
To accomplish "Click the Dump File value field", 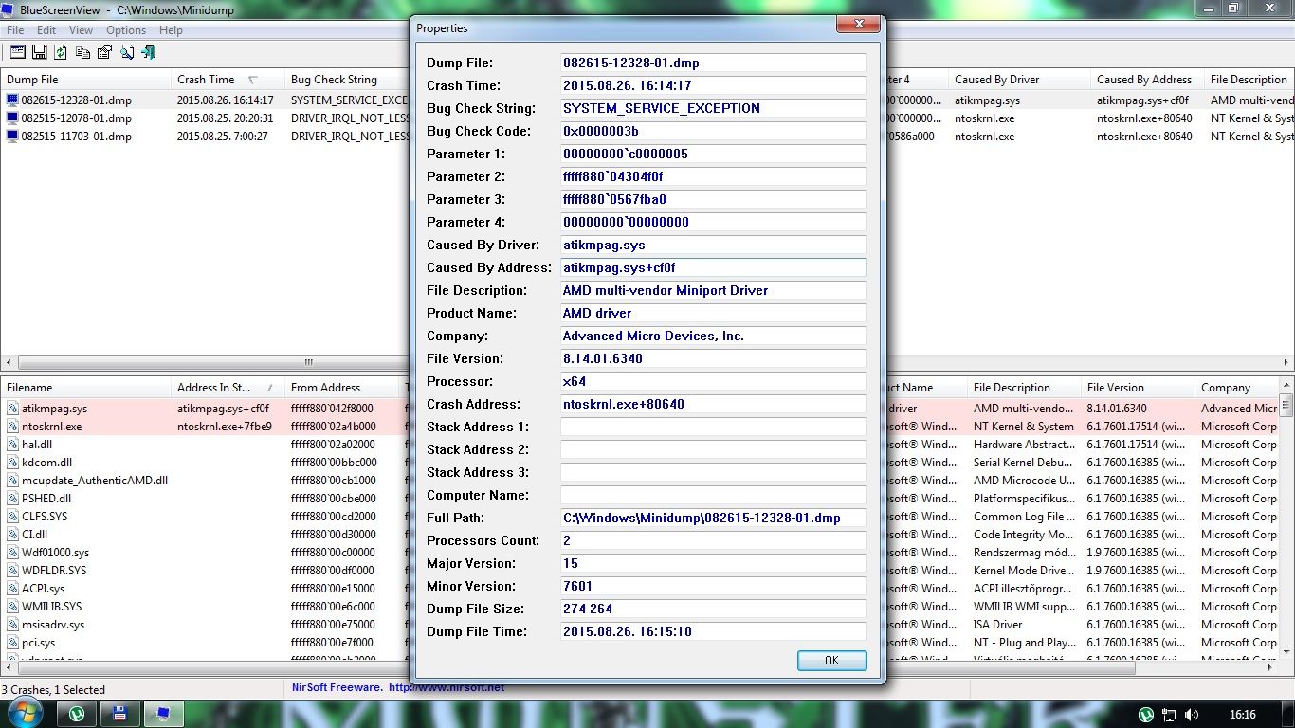I will click(714, 63).
